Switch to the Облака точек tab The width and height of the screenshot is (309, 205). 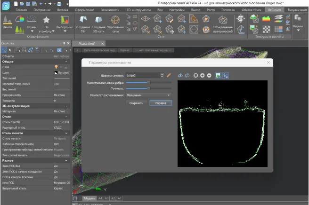251,9
